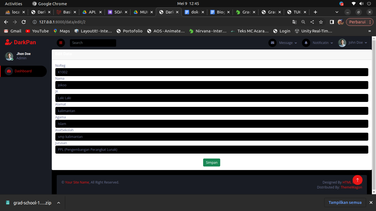This screenshot has height=211, width=376.
Task: Bookmark this page with the star icon
Action: click(x=321, y=22)
